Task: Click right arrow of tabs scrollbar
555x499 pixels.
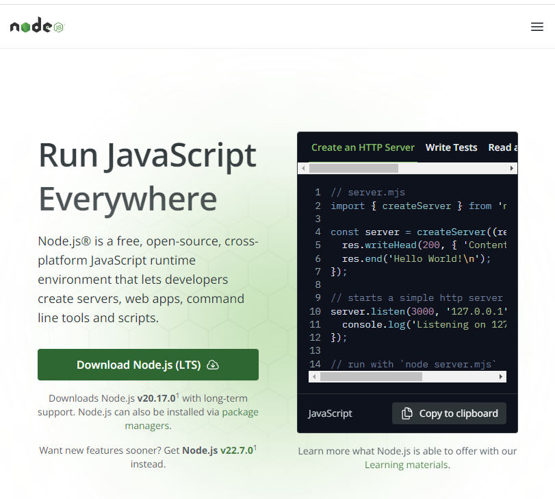Action: 511,169
